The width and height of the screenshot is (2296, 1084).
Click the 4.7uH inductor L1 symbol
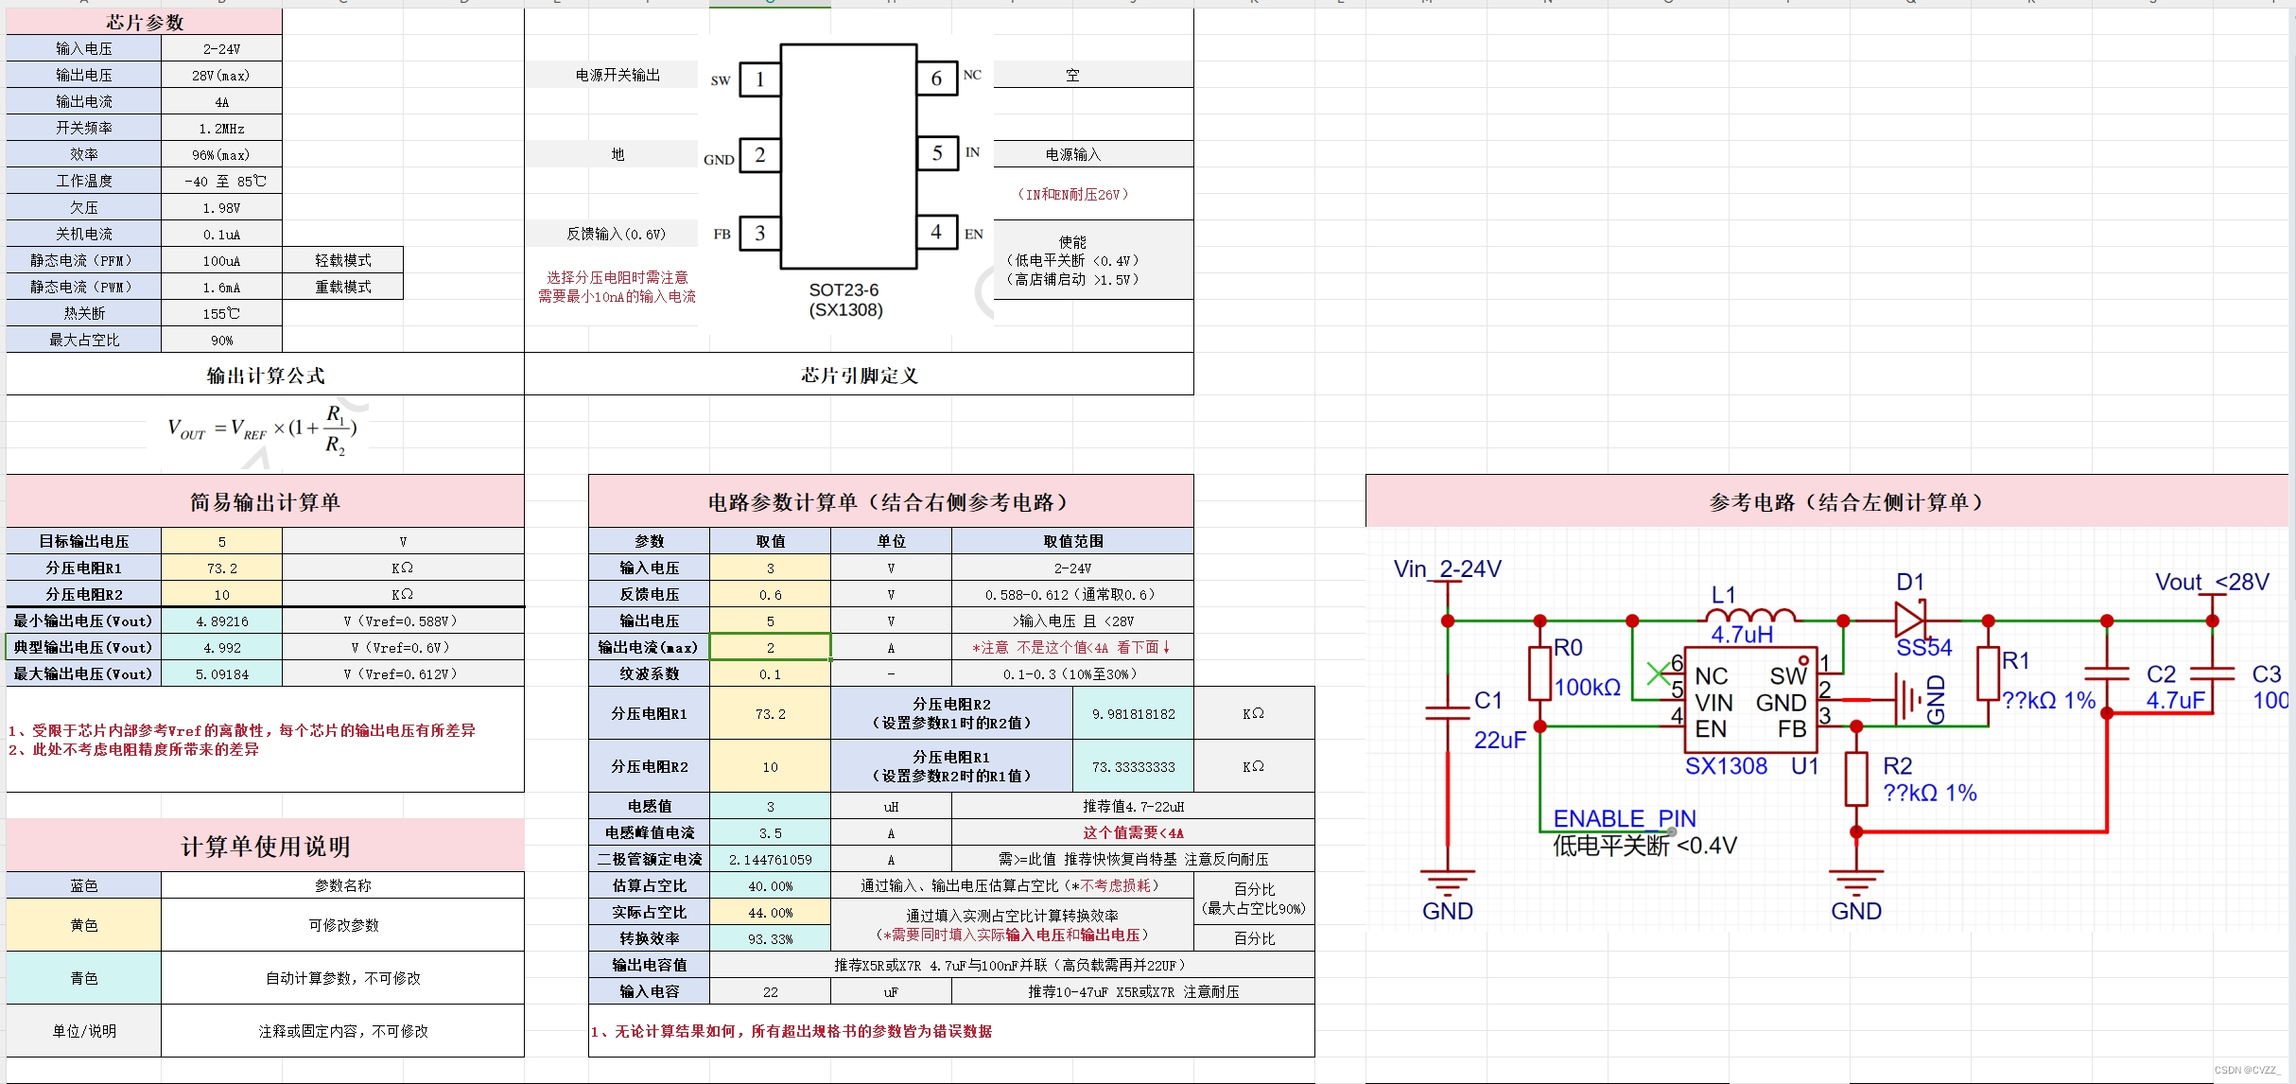(1751, 620)
